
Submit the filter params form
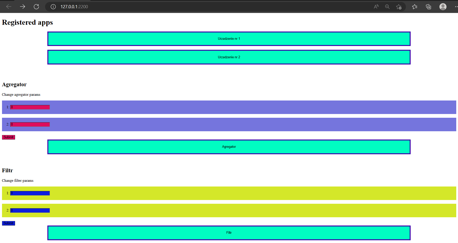coord(9,223)
